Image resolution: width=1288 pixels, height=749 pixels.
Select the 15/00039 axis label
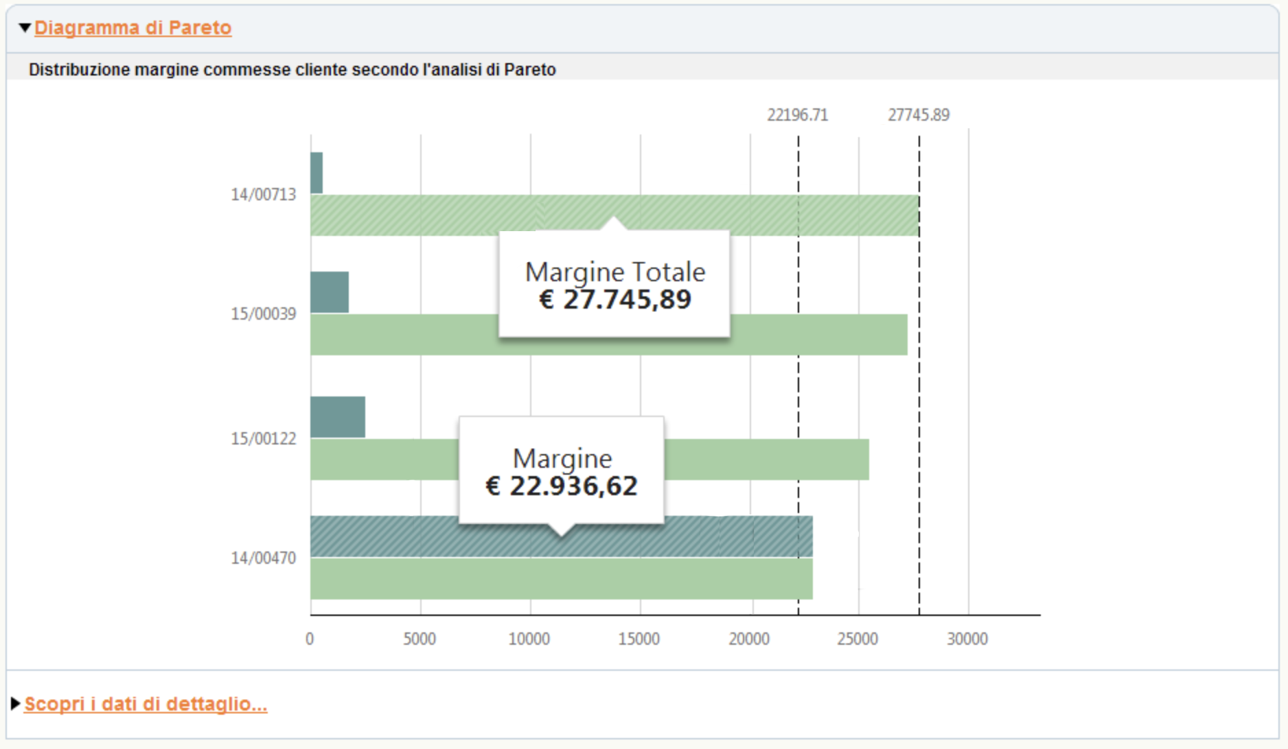(x=263, y=314)
